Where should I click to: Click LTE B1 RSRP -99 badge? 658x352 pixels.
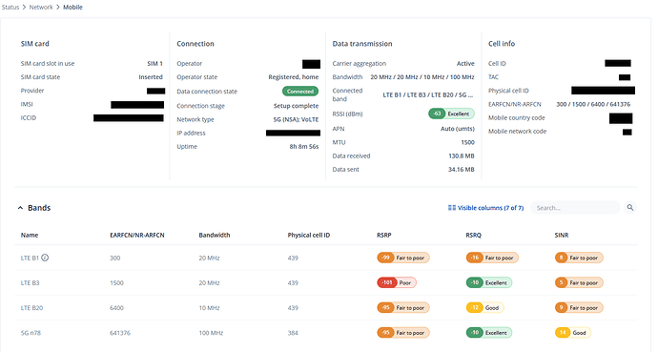pyautogui.click(x=403, y=258)
